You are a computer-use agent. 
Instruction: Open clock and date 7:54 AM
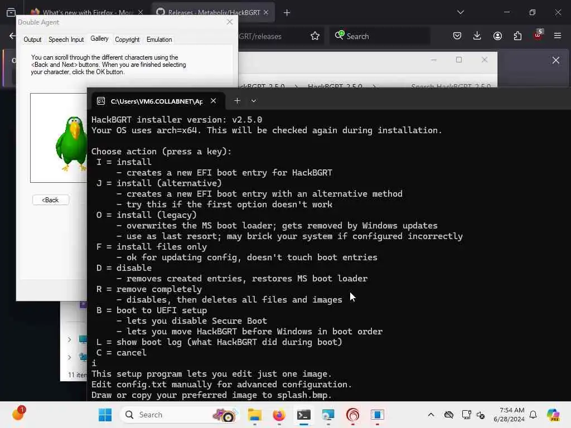click(x=509, y=415)
